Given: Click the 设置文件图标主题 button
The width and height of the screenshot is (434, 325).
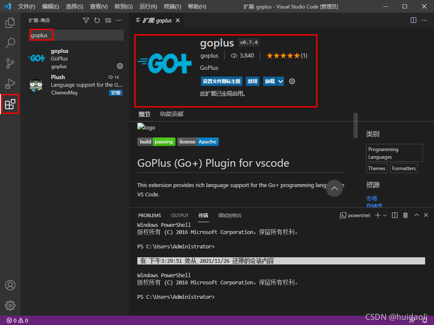Looking at the screenshot, I should point(221,81).
